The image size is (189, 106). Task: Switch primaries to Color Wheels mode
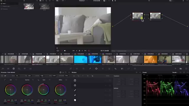[x=60, y=72]
